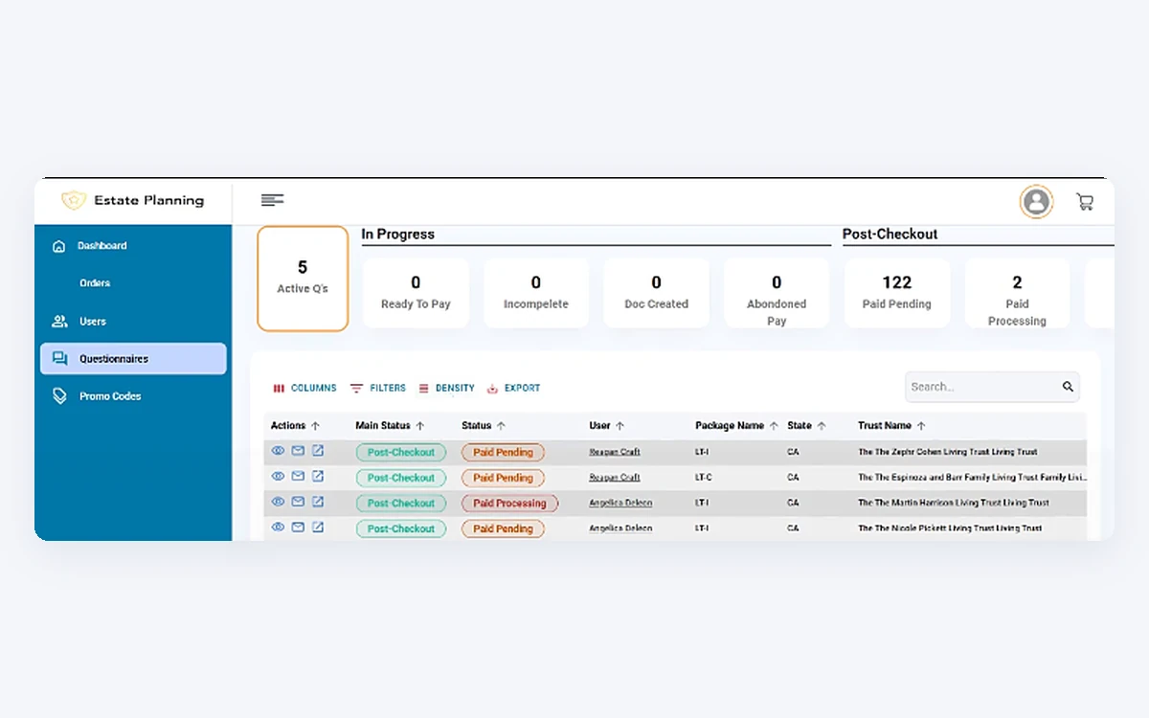Click the mail icon in Zephr Cohen trust row
The image size is (1149, 718).
click(298, 450)
